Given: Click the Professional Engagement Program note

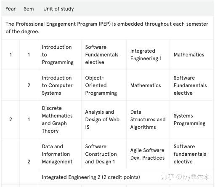Looking at the screenshot, I should point(107,28).
